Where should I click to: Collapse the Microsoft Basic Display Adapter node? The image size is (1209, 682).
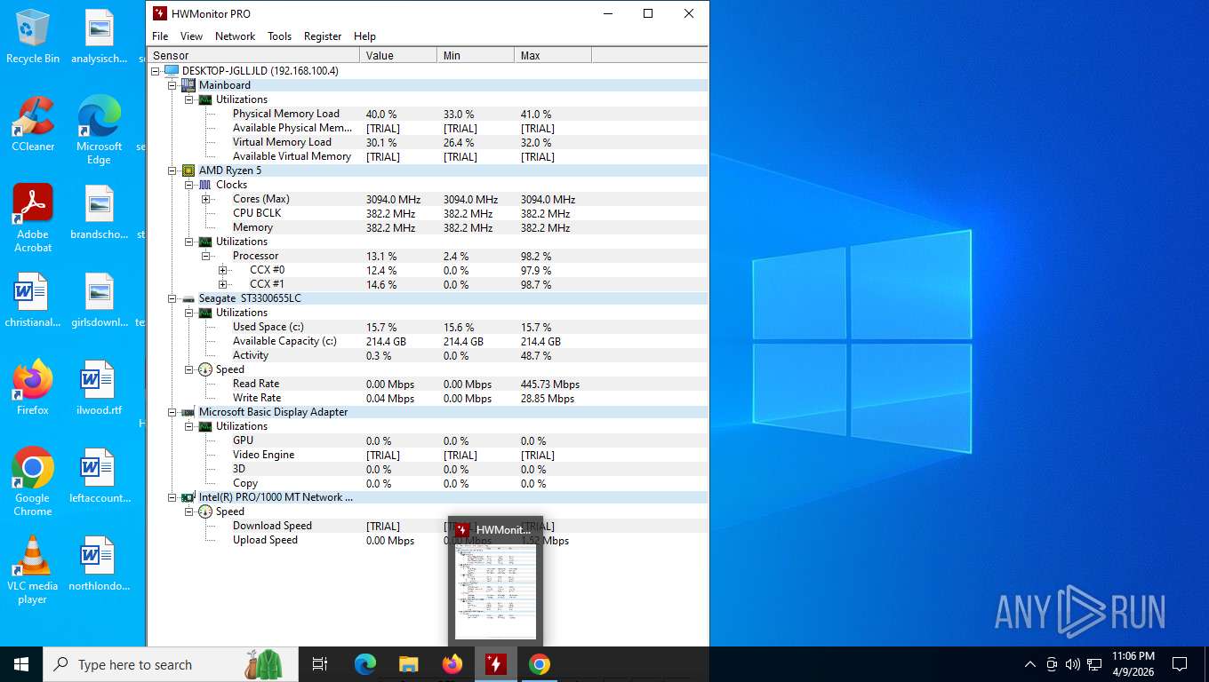coord(172,412)
